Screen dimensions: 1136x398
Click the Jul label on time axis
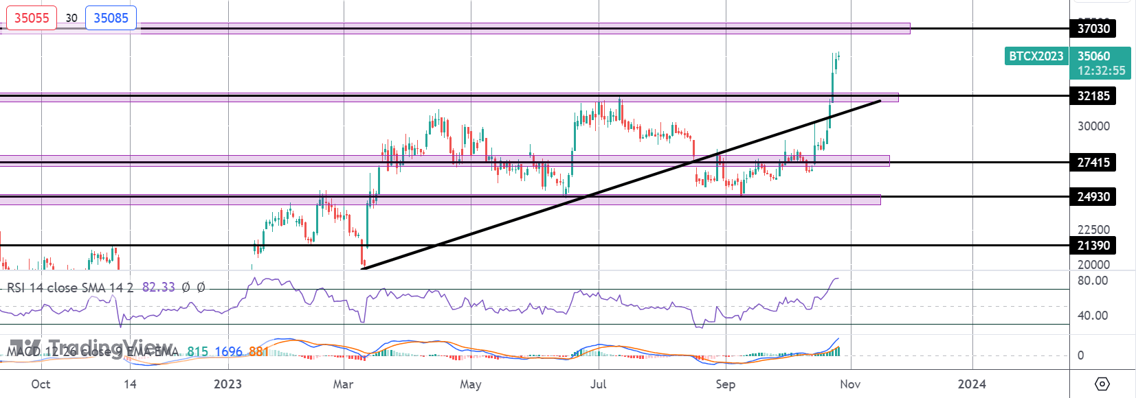point(598,384)
